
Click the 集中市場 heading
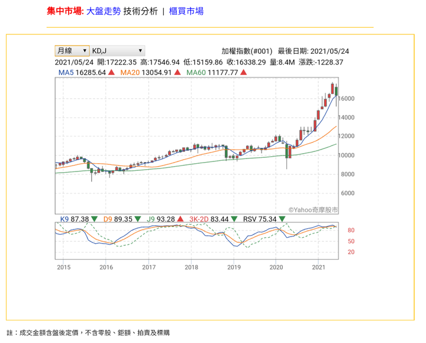point(65,11)
